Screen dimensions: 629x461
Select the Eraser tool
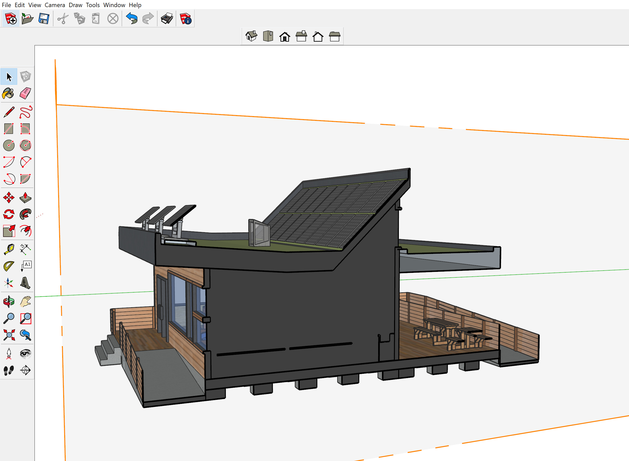[25, 93]
